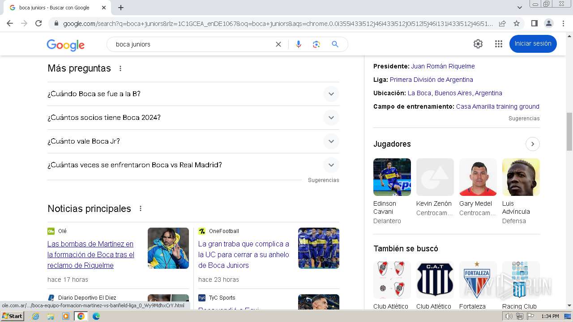Go to Google homepage logo

coord(65,45)
